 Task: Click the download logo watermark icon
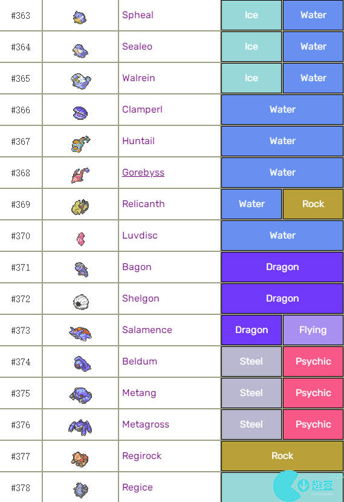[x=303, y=486]
